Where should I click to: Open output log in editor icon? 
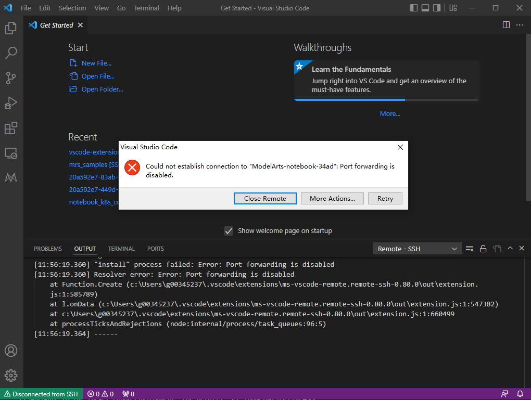click(497, 249)
